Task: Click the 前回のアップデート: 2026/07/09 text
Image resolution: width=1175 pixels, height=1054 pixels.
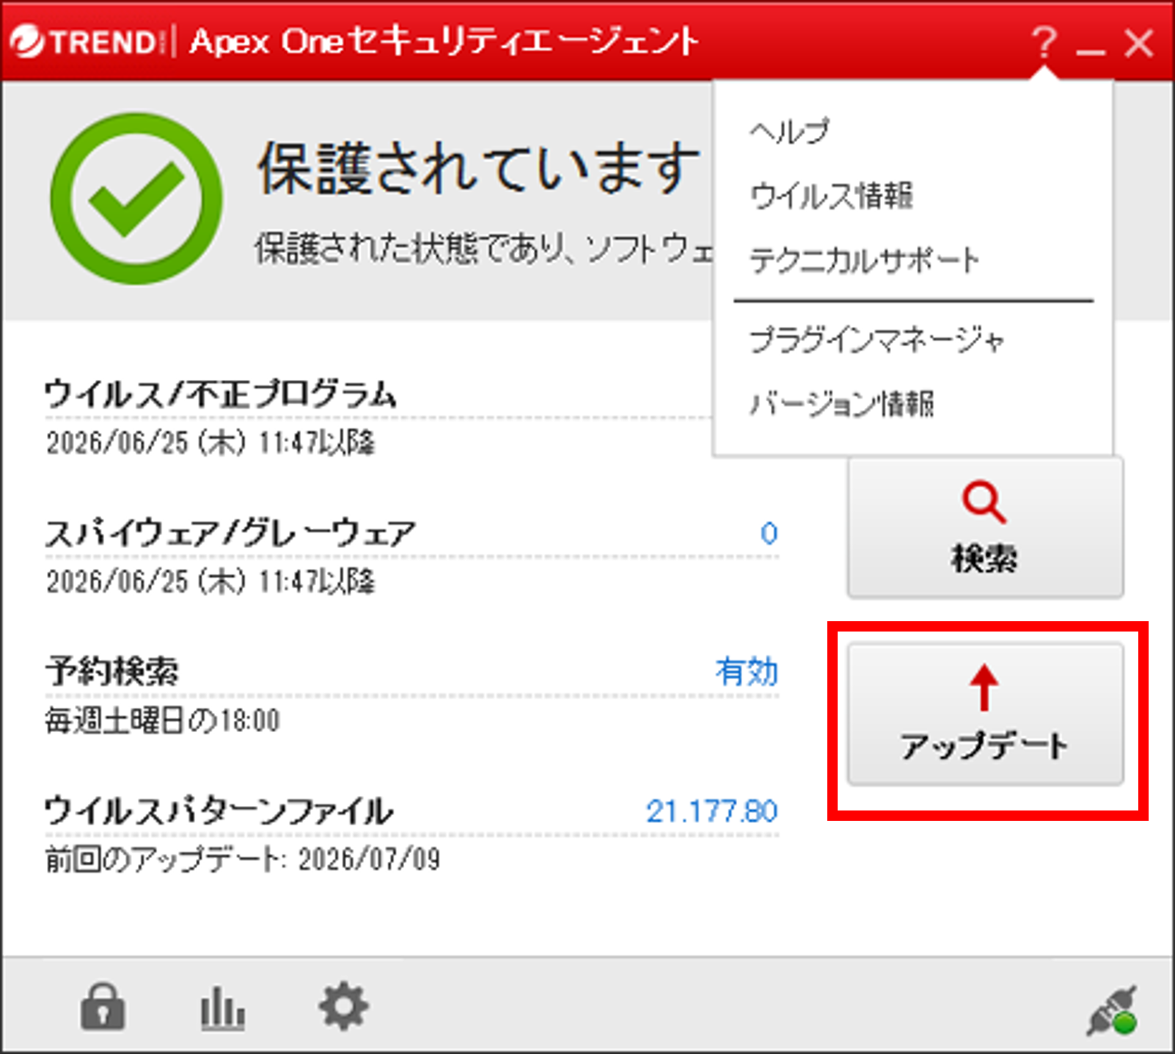Action: 243,860
